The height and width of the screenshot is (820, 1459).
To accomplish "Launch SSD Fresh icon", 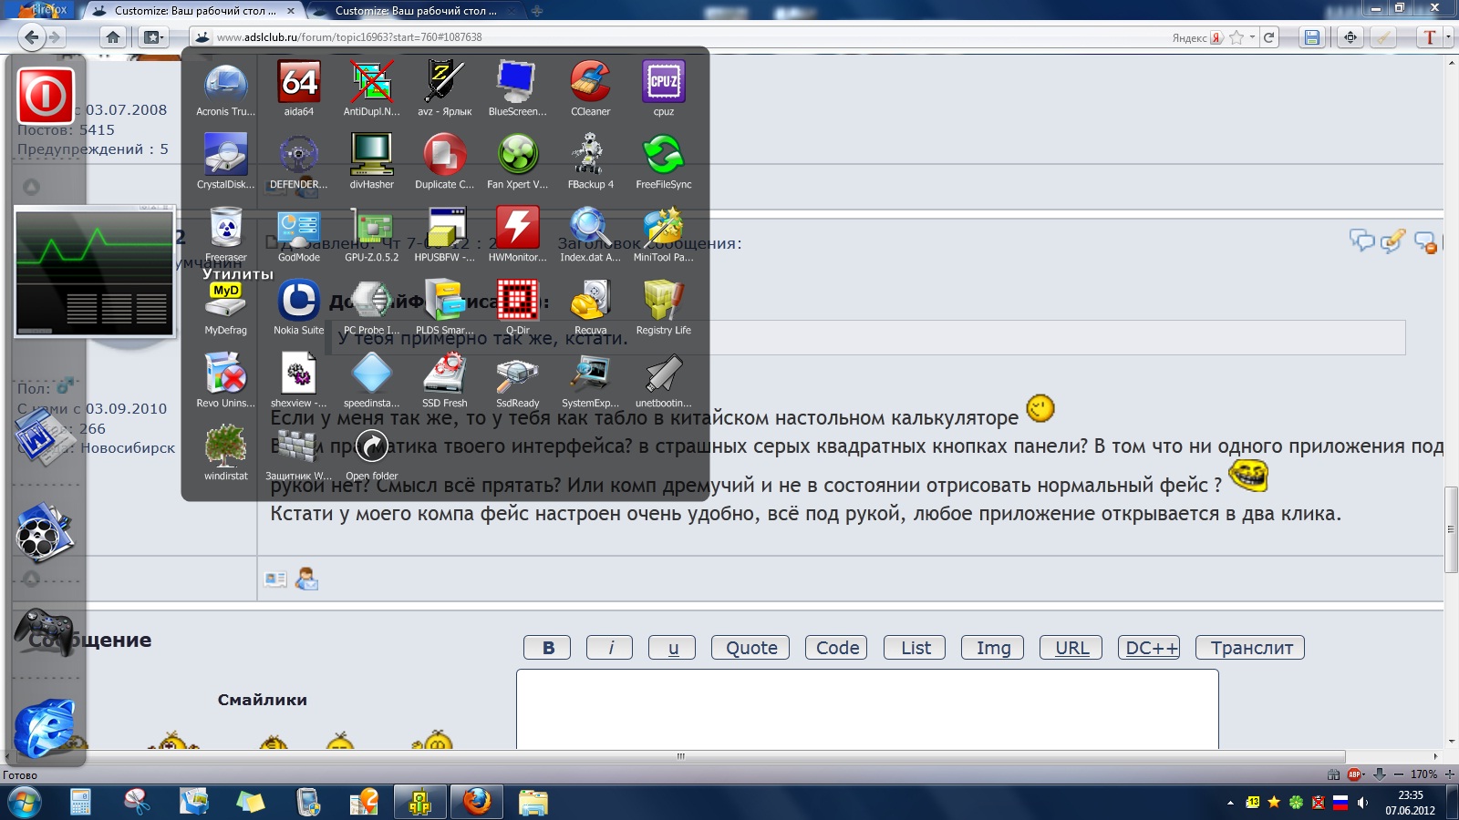I will pyautogui.click(x=445, y=374).
